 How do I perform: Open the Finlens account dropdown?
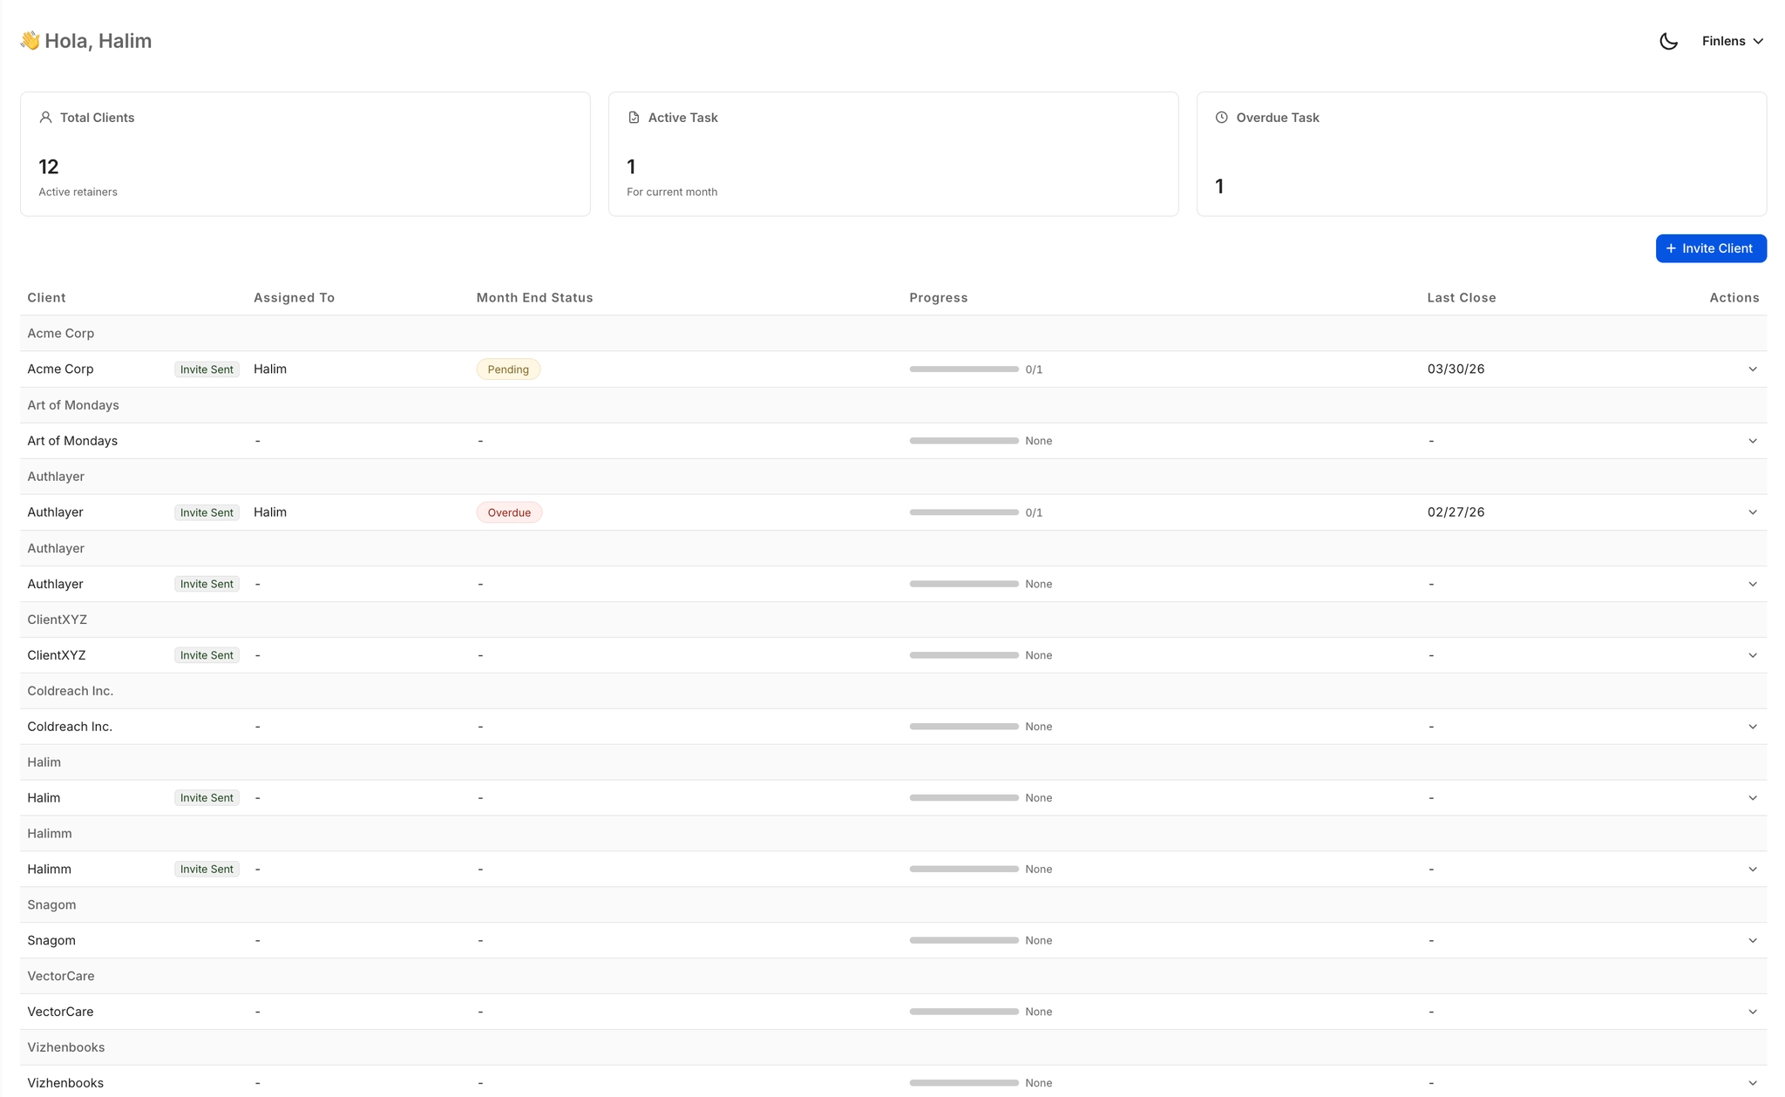pyautogui.click(x=1732, y=41)
